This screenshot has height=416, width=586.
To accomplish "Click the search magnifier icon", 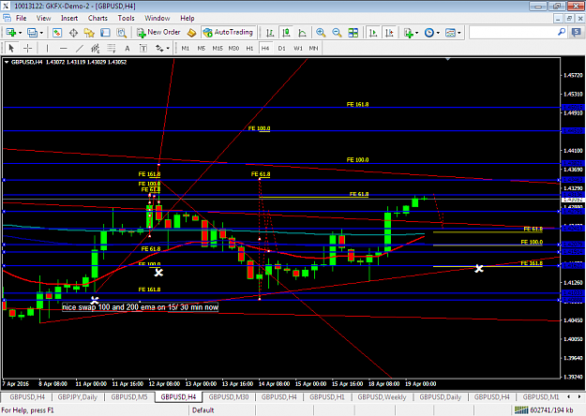I will [x=562, y=32].
